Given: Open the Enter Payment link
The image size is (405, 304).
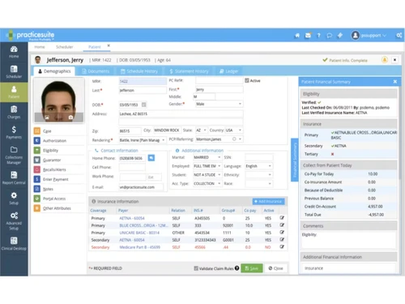Looking at the screenshot, I should [x=56, y=179].
